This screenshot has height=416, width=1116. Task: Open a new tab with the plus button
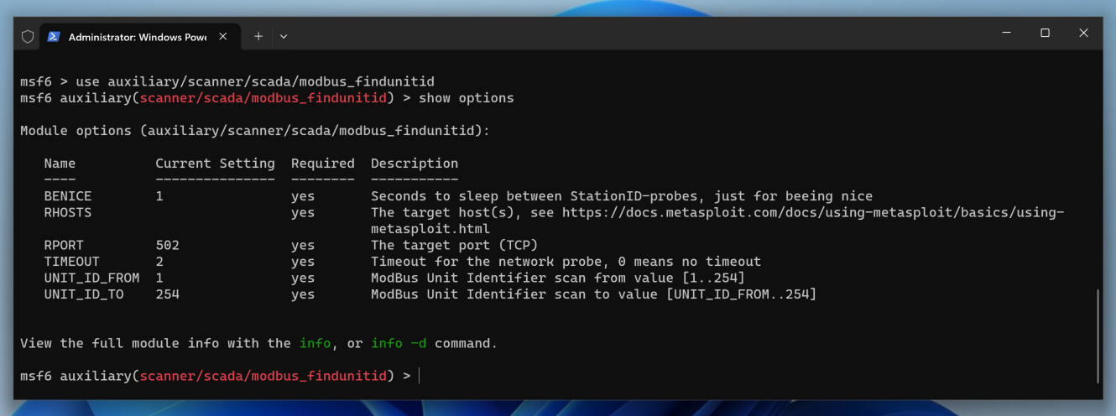coord(258,37)
